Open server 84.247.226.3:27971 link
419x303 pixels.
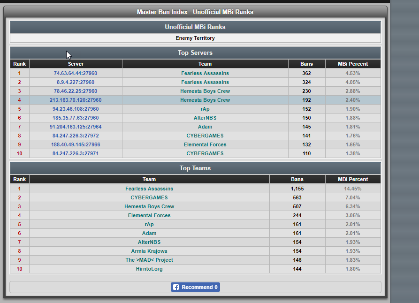pos(76,154)
